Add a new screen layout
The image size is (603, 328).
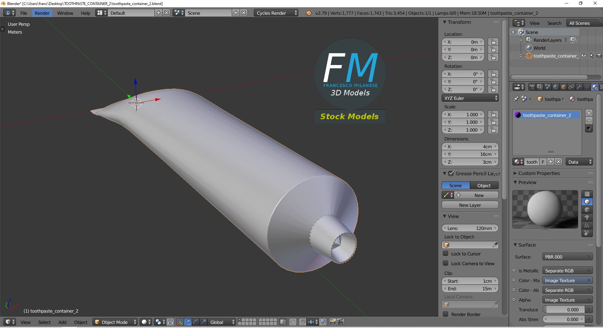point(159,13)
